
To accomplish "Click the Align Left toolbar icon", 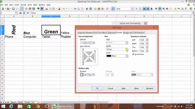I will coord(156,9).
